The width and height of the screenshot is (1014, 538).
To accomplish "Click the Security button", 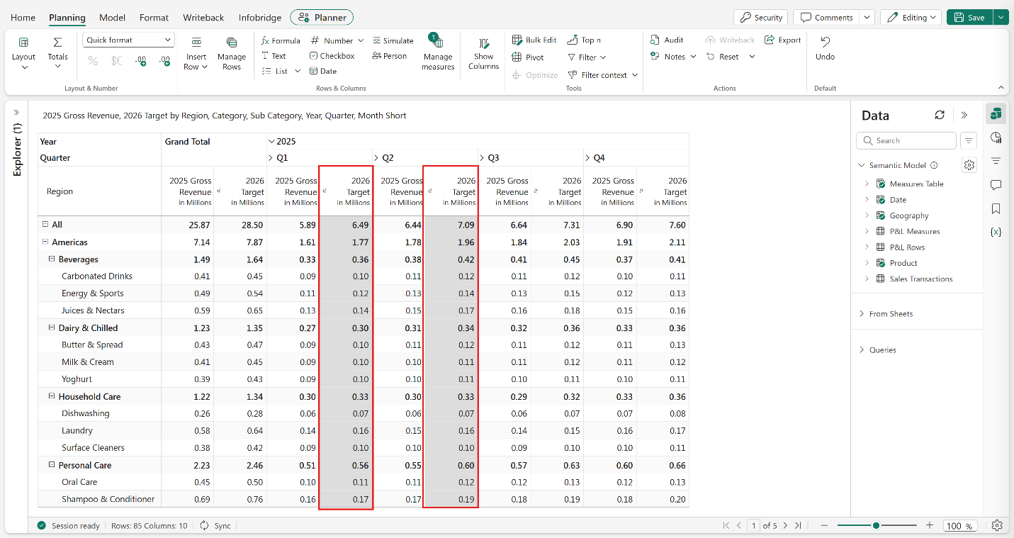I will [762, 18].
